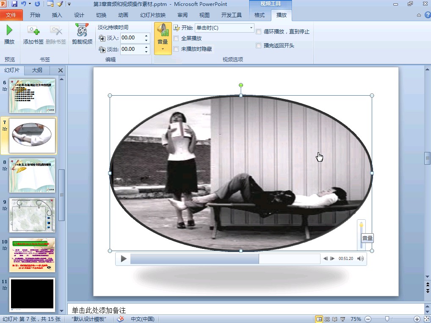Open the Quick Access Toolbar customize arrow
Screen dimensions: 431x323
click(69, 4)
